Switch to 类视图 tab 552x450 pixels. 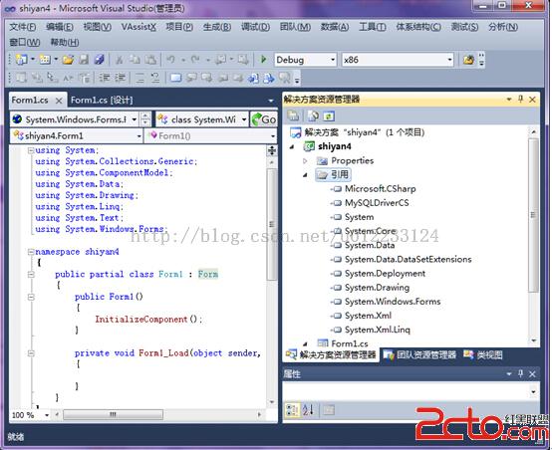(x=483, y=355)
